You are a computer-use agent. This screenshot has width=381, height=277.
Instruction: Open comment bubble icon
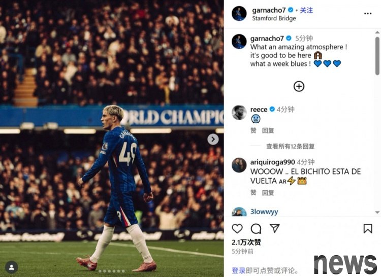[x=256, y=228]
